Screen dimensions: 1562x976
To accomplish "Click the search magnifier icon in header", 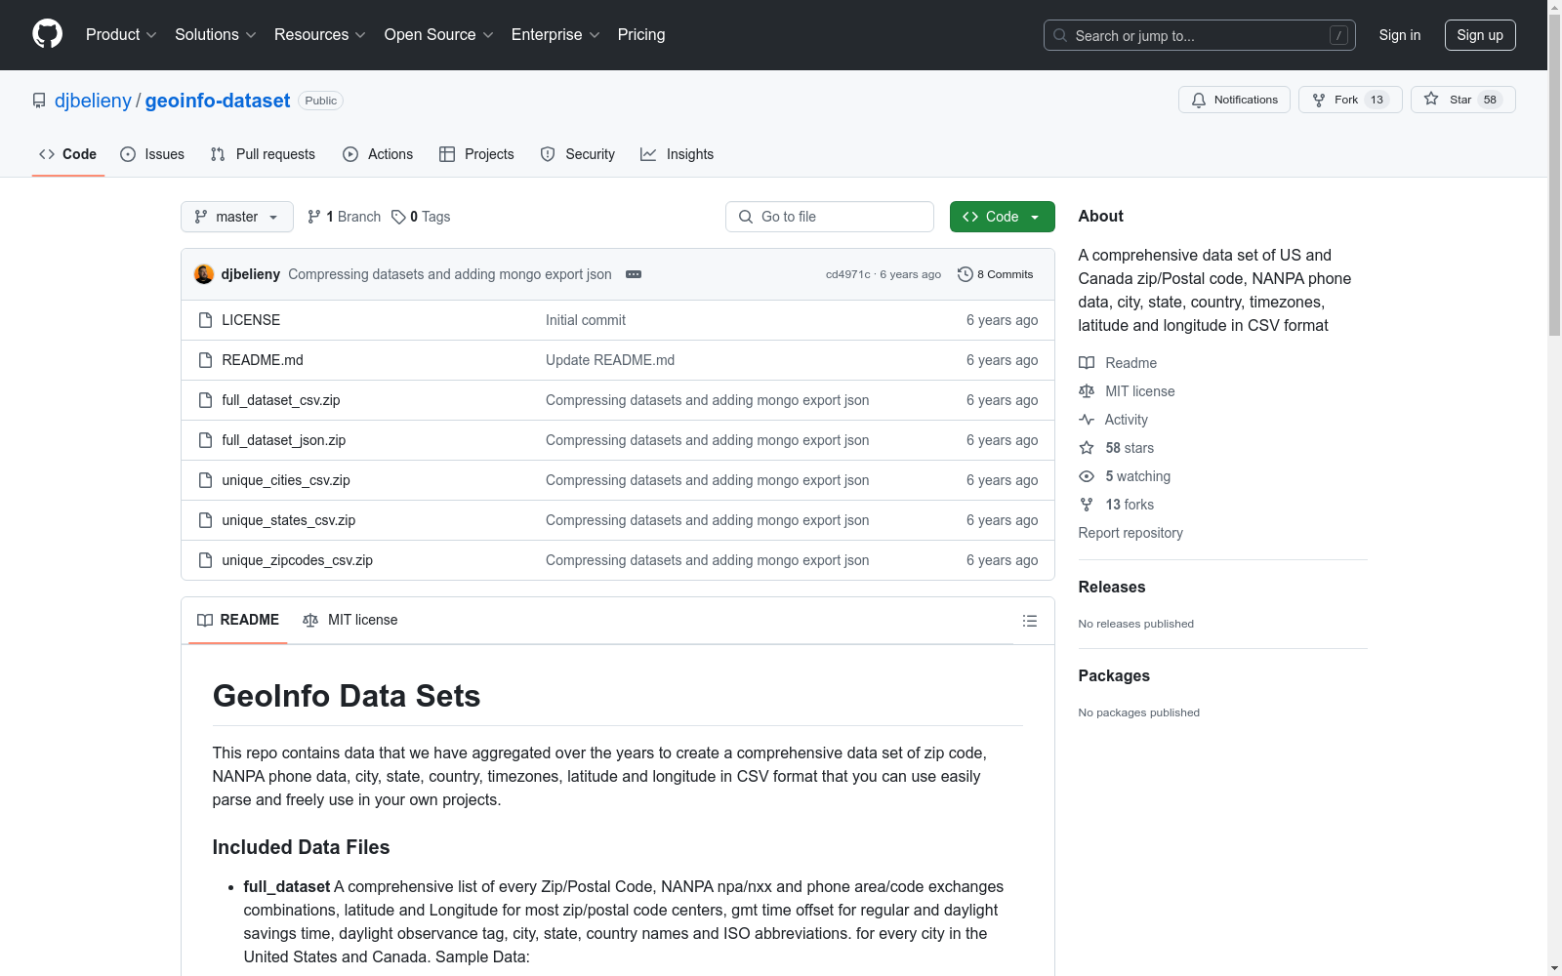I will click(x=1060, y=35).
